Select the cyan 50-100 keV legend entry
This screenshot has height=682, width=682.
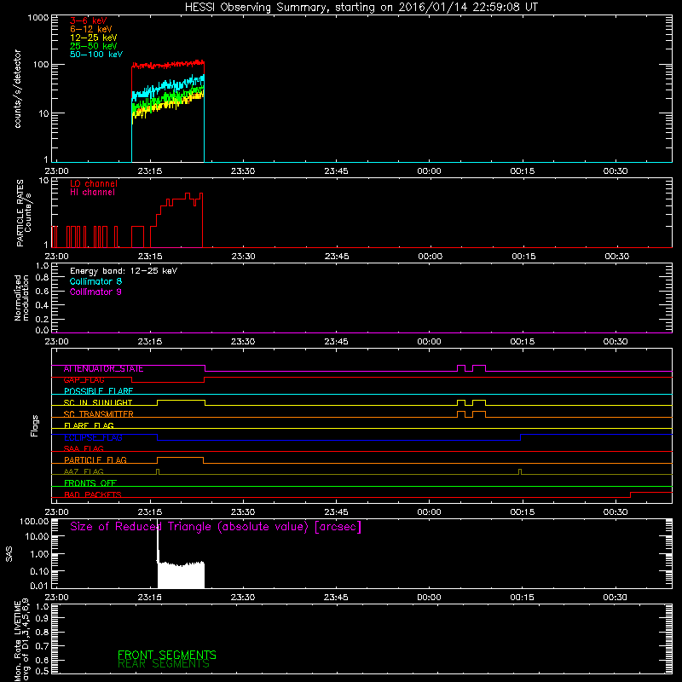(x=96, y=54)
